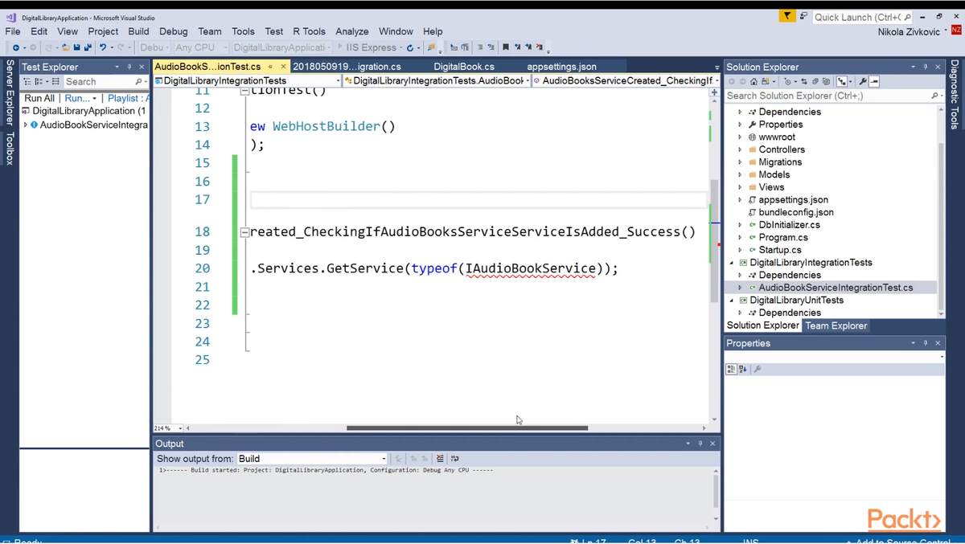Click the Navigate Backward toolbar button
This screenshot has height=544, width=965.
click(x=15, y=47)
